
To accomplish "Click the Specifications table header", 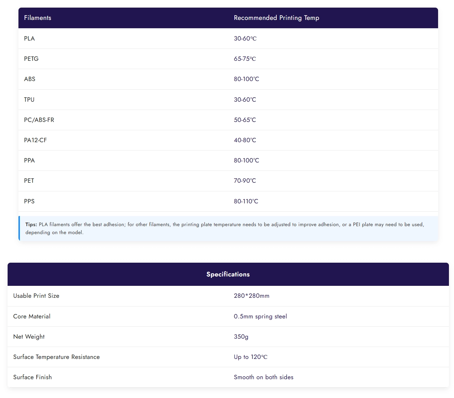I will click(228, 275).
